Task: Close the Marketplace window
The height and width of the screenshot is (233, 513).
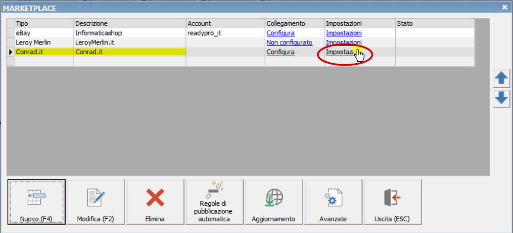Action: (505, 7)
